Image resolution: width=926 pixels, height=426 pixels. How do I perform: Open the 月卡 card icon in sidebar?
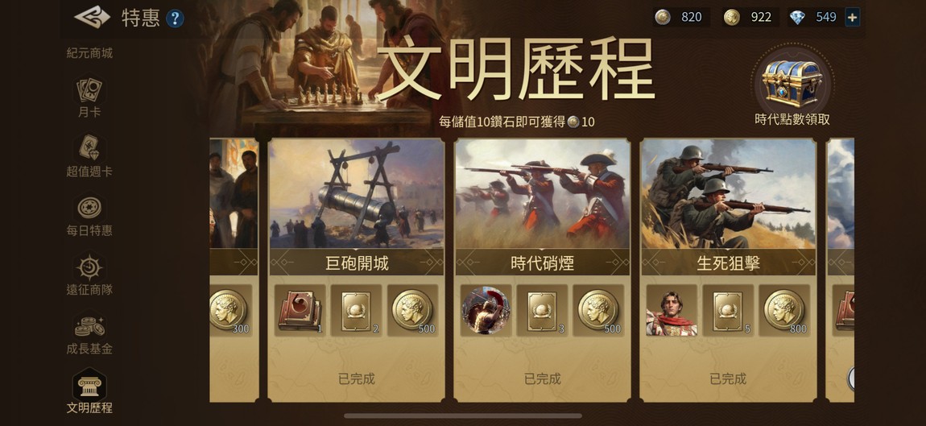89,90
